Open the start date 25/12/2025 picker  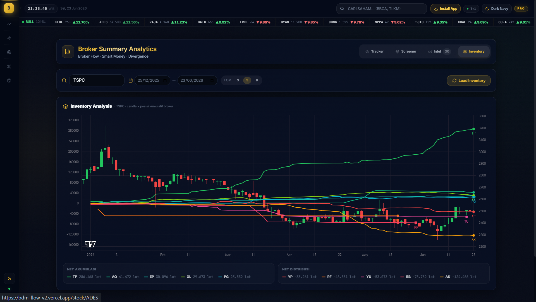(152, 81)
